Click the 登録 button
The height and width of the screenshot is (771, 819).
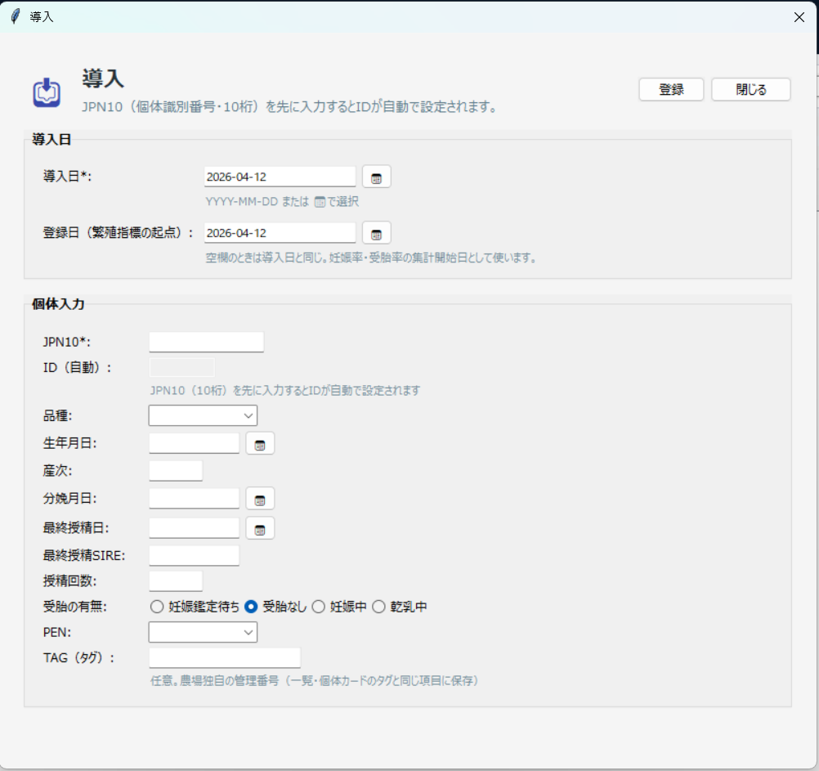pos(671,89)
